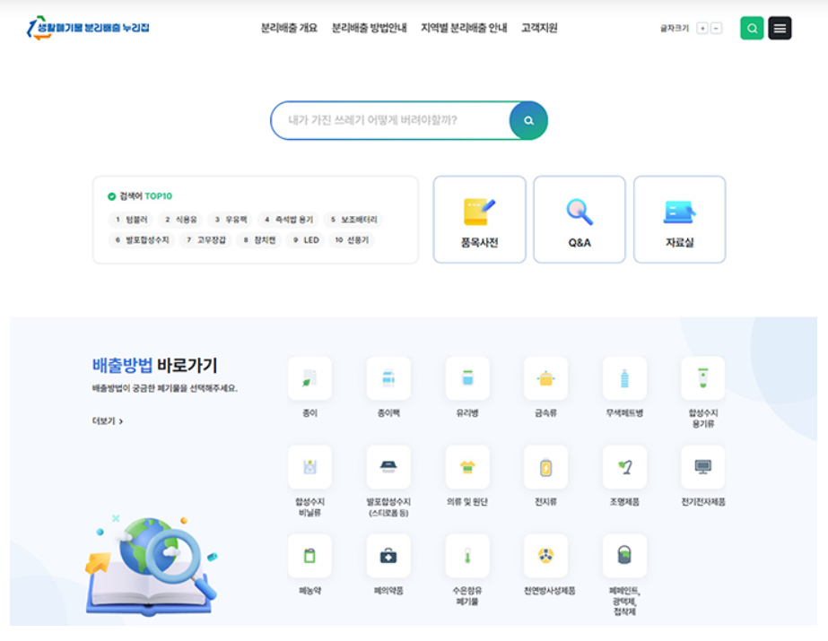Open the Q&A magnifier card
Image resolution: width=828 pixels, height=641 pixels.
pyautogui.click(x=579, y=219)
